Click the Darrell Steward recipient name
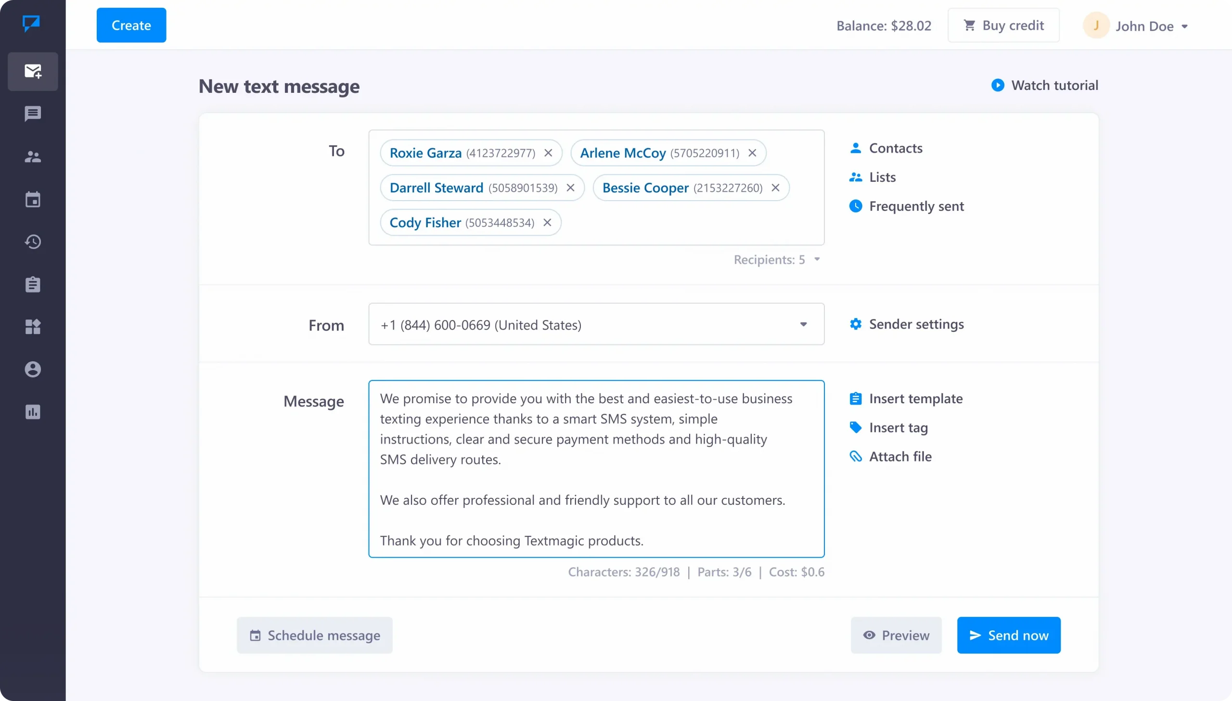This screenshot has width=1232, height=701. click(436, 188)
